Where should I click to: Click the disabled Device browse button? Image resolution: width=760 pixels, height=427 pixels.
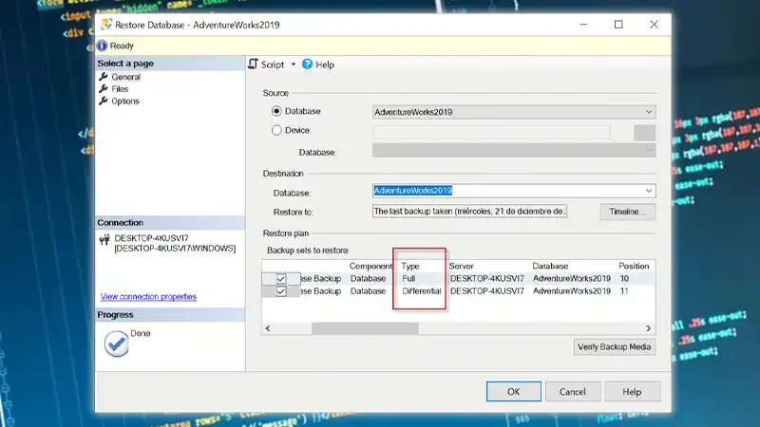[644, 133]
